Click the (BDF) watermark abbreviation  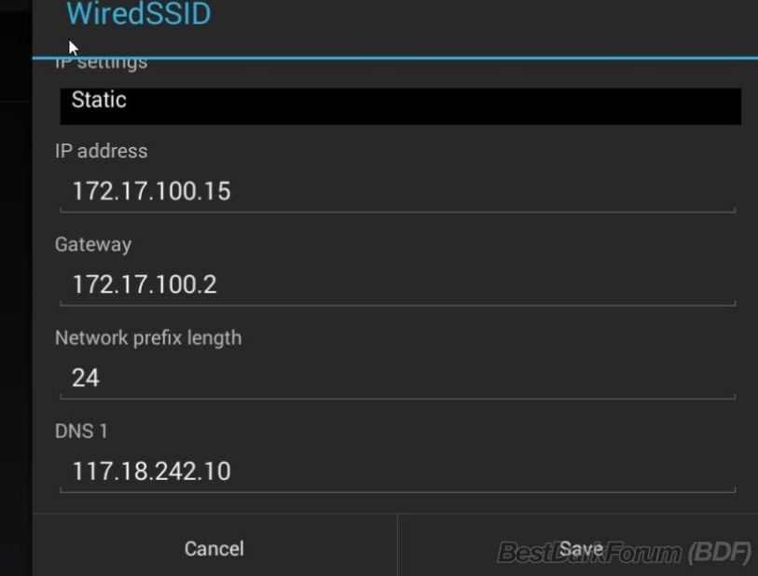(720, 553)
